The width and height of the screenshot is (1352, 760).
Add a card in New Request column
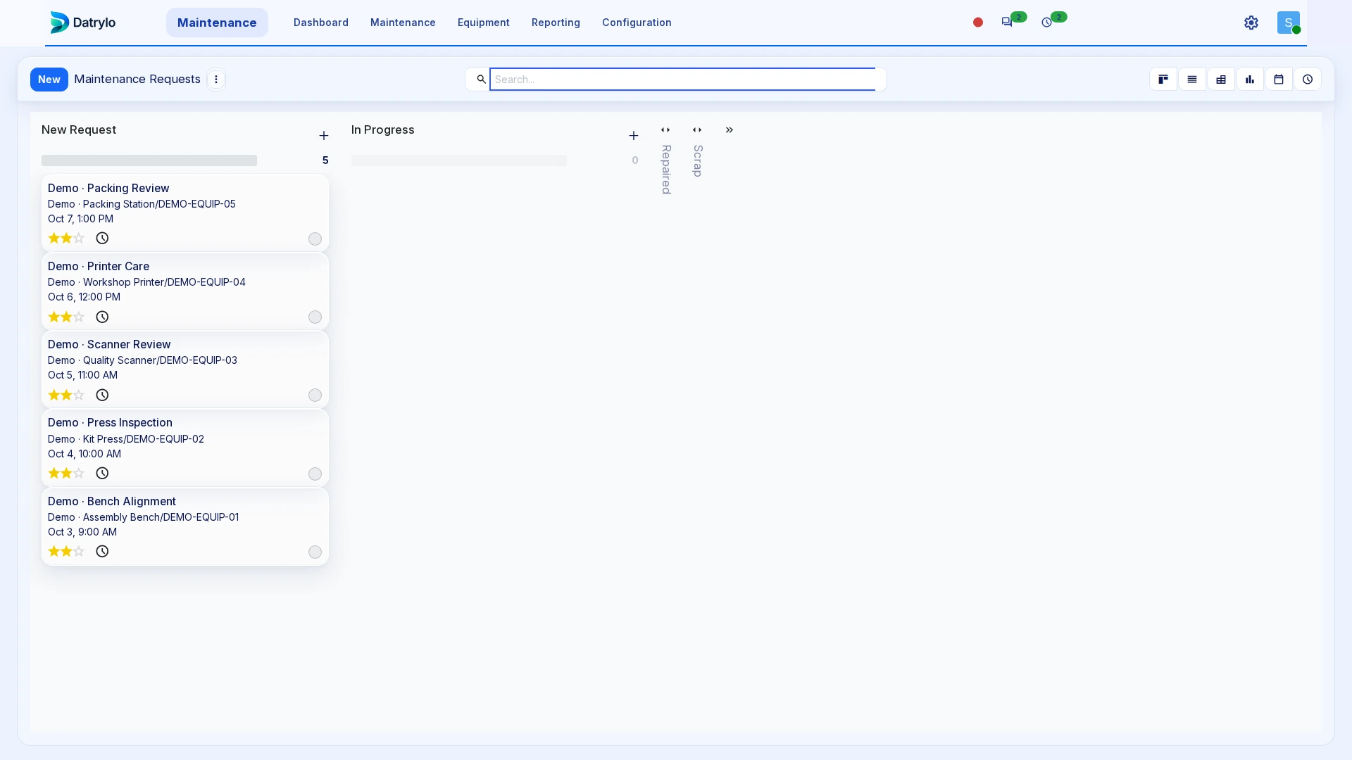tap(324, 136)
